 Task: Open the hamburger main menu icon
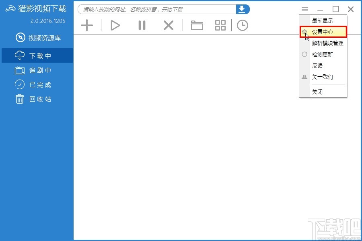[305, 9]
